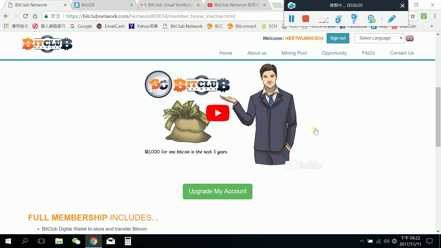Show hidden system tray icons
Viewport: 441px width, 248px height.
361,241
